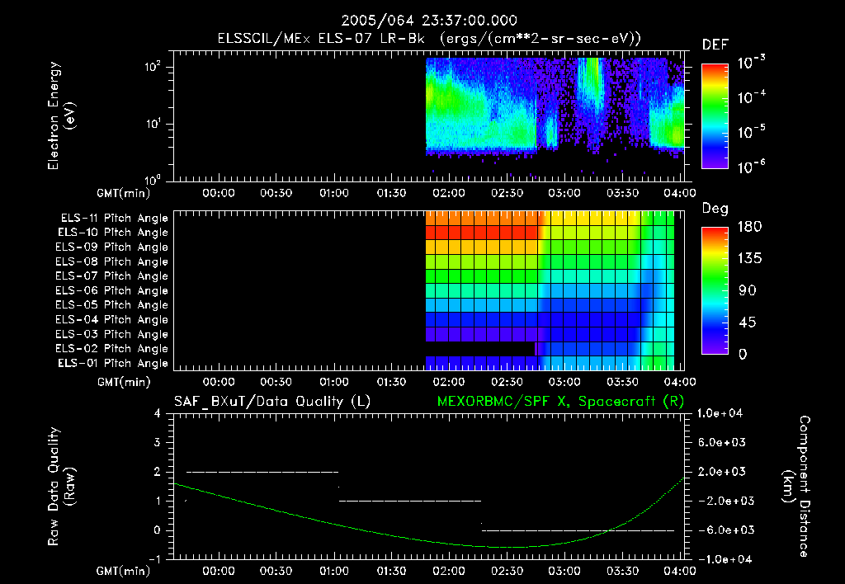Click the Deg label above the pitch color bar
The image size is (845, 584).
(715, 209)
